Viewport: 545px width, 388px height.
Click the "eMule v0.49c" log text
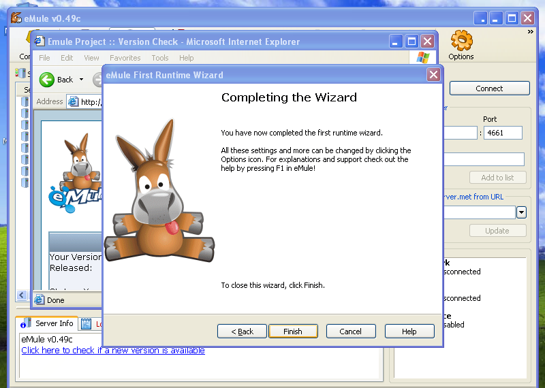point(47,340)
